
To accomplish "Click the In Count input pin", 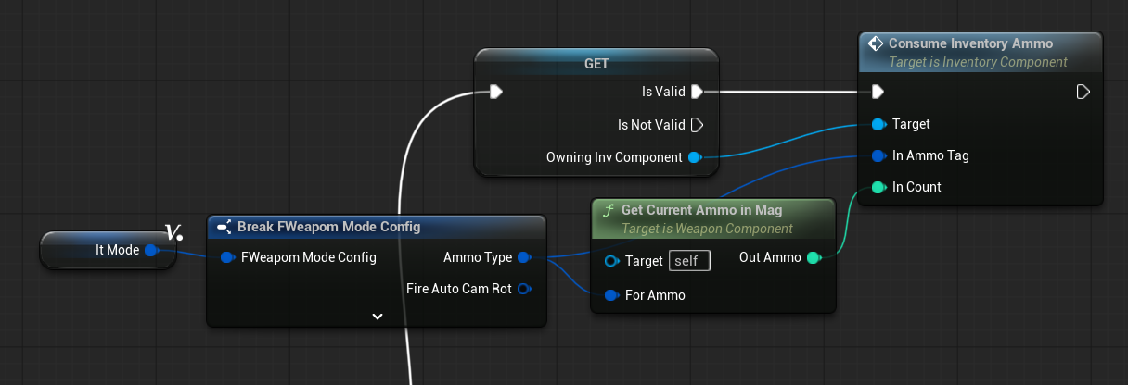I will point(878,187).
